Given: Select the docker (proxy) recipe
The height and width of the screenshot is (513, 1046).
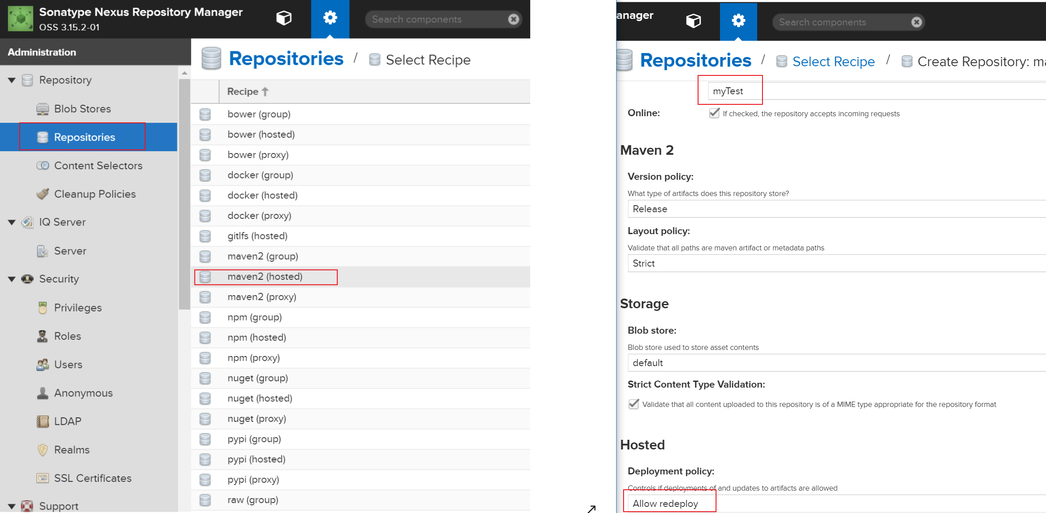Looking at the screenshot, I should pos(361,216).
